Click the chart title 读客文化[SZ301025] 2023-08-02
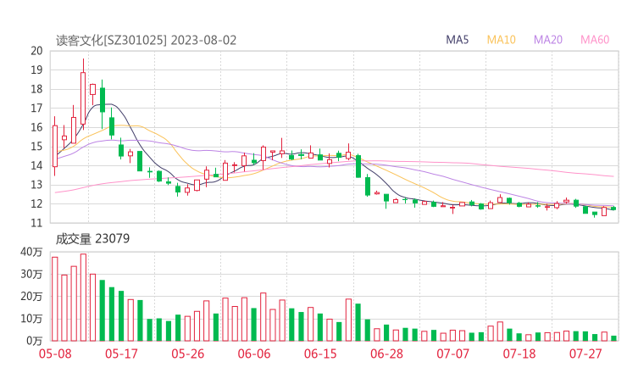The image size is (627, 373). 146,41
